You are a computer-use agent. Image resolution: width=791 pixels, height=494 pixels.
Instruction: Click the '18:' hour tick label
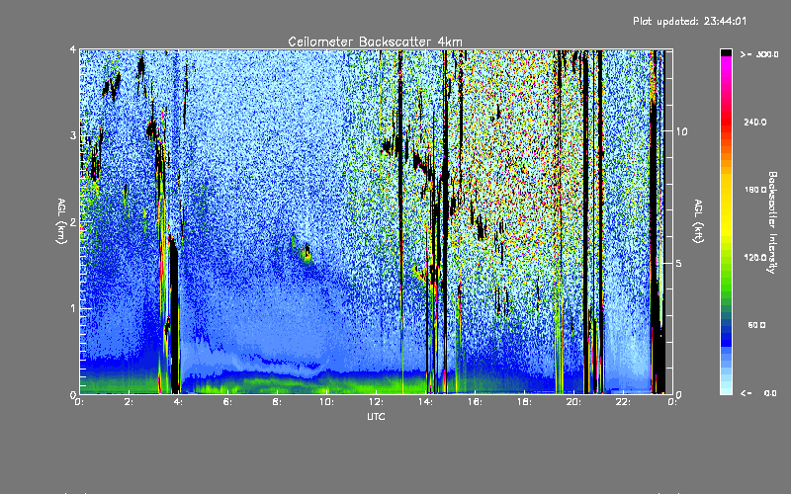[524, 402]
